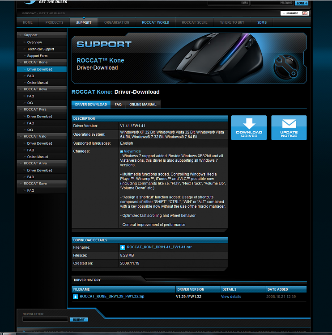The width and height of the screenshot is (332, 335).
Task: Switch to the ONLINE MANUAL tab
Action: pos(143,105)
